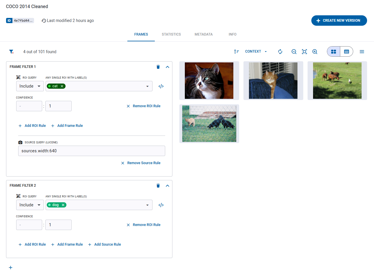Clear filters using the funnel icon
Image resolution: width=374 pixels, height=278 pixels.
[x=11, y=52]
